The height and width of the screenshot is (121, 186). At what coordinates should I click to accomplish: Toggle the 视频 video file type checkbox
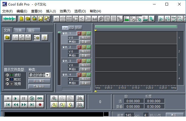7,84
